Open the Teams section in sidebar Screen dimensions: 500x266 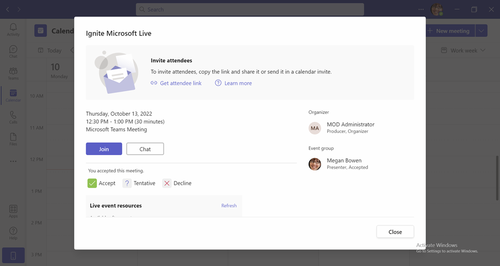[13, 73]
